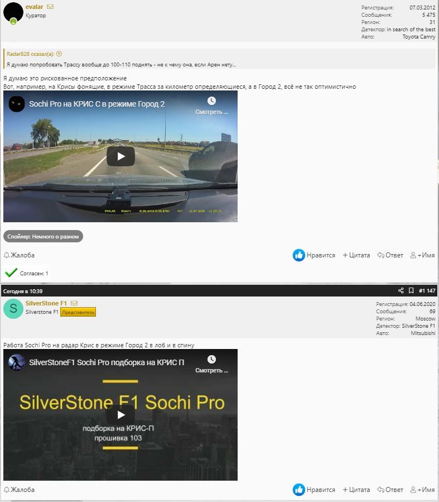
Task: Play the SilverStone F1 Sochi Pro video
Action: tap(120, 415)
